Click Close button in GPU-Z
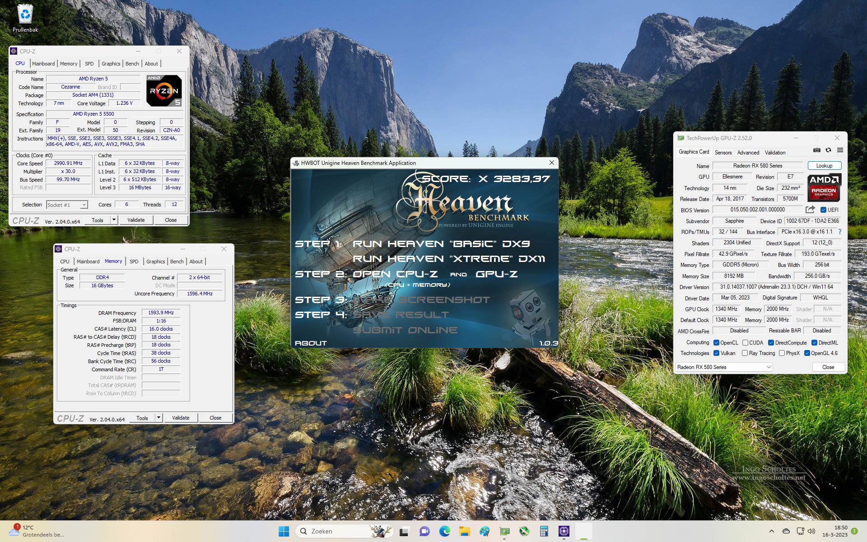This screenshot has width=867, height=542. coord(828,367)
